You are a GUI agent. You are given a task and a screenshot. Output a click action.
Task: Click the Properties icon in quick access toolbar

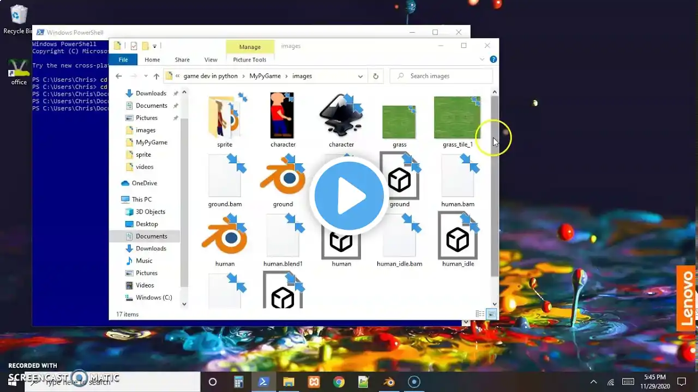(134, 46)
